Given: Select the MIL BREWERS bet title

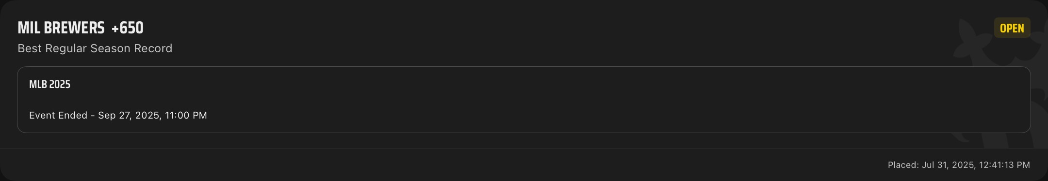Looking at the screenshot, I should pos(61,28).
